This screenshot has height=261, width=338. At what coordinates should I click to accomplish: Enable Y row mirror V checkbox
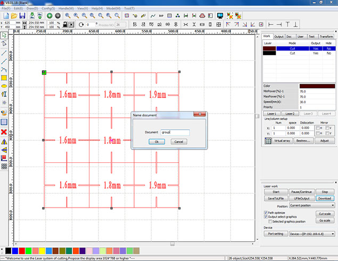pyautogui.click(x=327, y=133)
